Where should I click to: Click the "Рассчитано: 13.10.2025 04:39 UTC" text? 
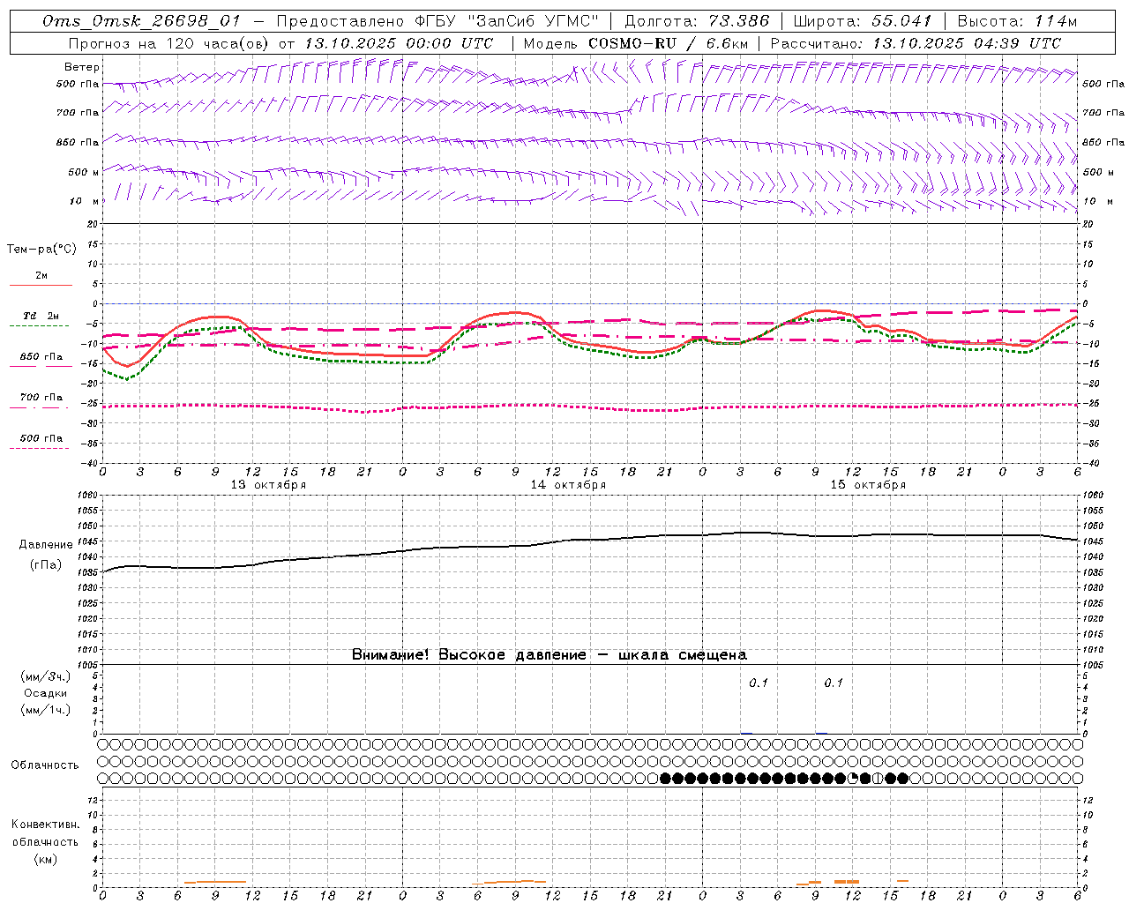pyautogui.click(x=916, y=43)
